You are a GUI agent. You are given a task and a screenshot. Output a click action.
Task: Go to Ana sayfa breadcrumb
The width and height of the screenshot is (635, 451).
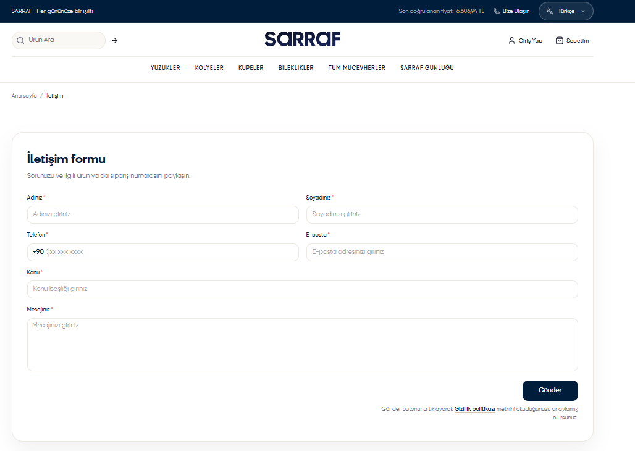tap(24, 96)
